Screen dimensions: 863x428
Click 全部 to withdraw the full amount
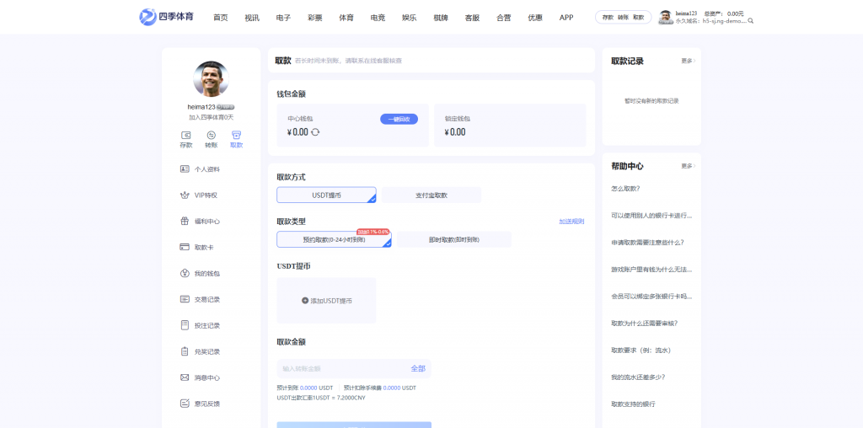(x=418, y=369)
